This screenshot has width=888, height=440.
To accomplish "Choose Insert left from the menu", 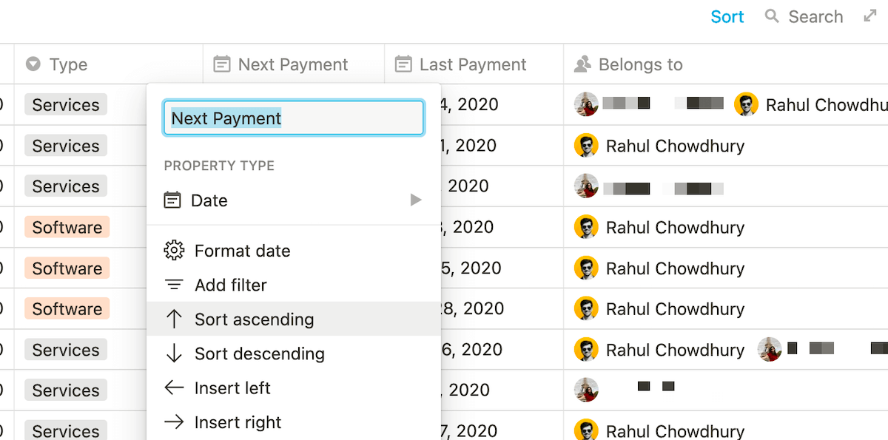I will pyautogui.click(x=232, y=387).
